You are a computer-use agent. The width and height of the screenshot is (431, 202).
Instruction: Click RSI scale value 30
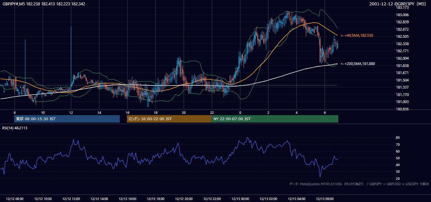tap(398, 171)
